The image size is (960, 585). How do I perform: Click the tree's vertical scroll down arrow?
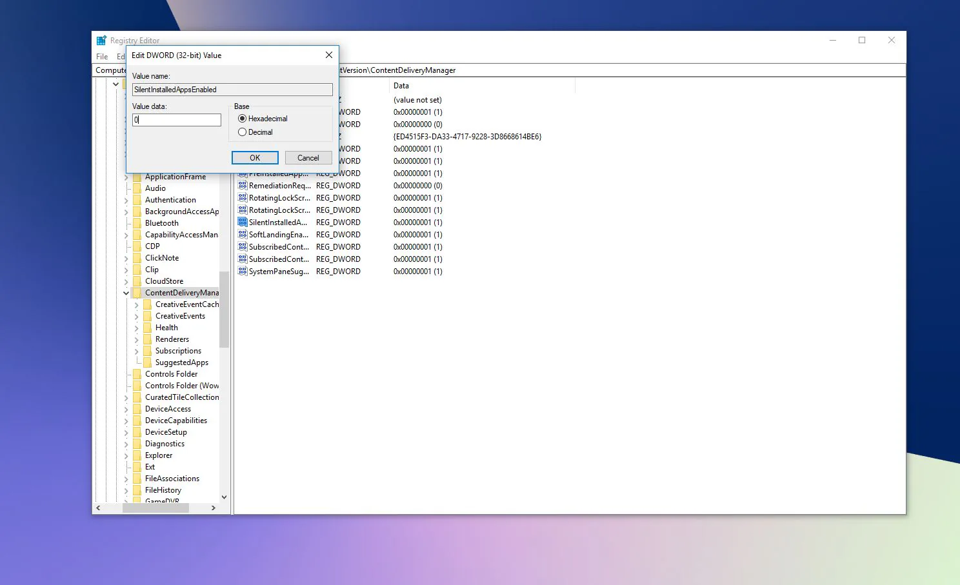pyautogui.click(x=224, y=497)
